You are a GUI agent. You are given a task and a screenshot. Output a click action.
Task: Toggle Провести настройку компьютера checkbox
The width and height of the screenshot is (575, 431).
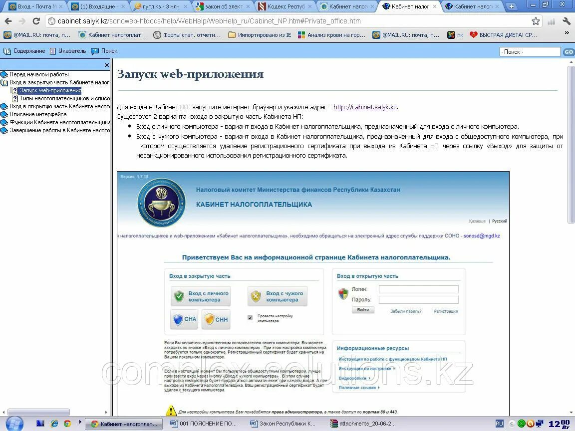(250, 318)
